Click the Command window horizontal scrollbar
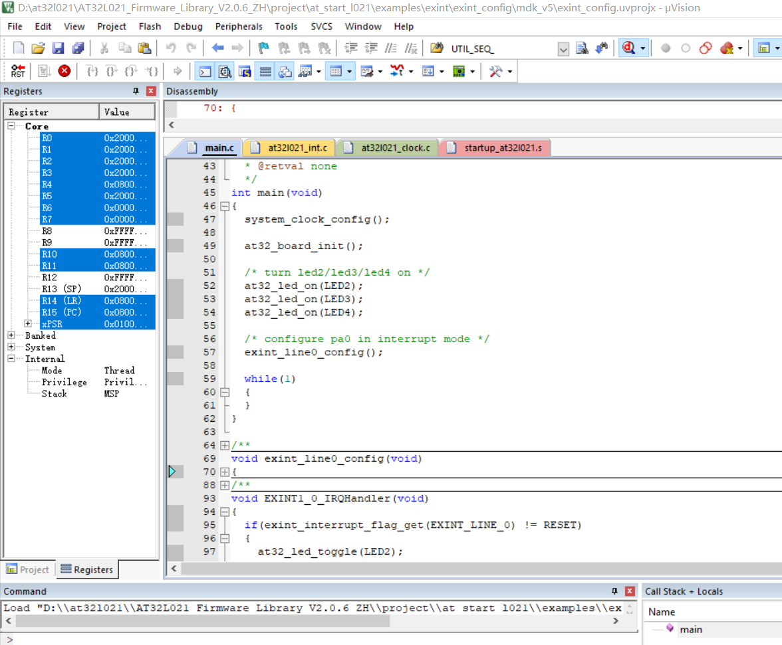This screenshot has height=645, width=782. coord(202,621)
